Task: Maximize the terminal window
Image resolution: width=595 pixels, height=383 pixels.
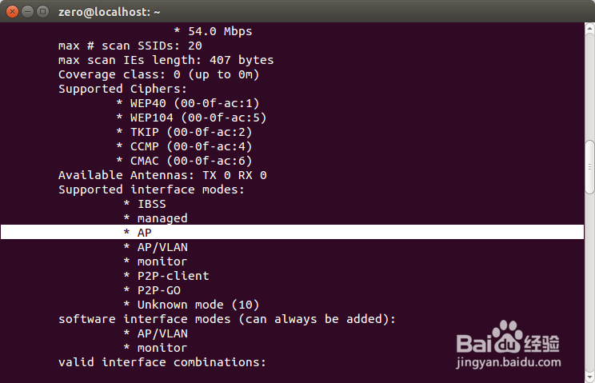Action: pos(42,11)
